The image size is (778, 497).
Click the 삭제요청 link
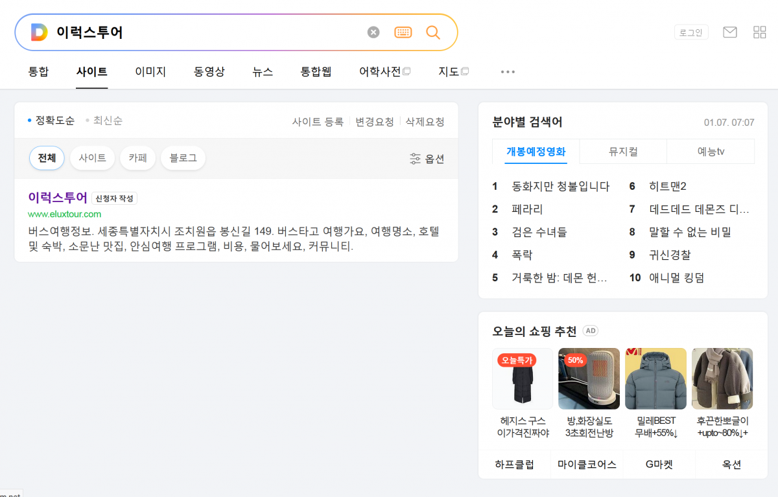pos(425,121)
